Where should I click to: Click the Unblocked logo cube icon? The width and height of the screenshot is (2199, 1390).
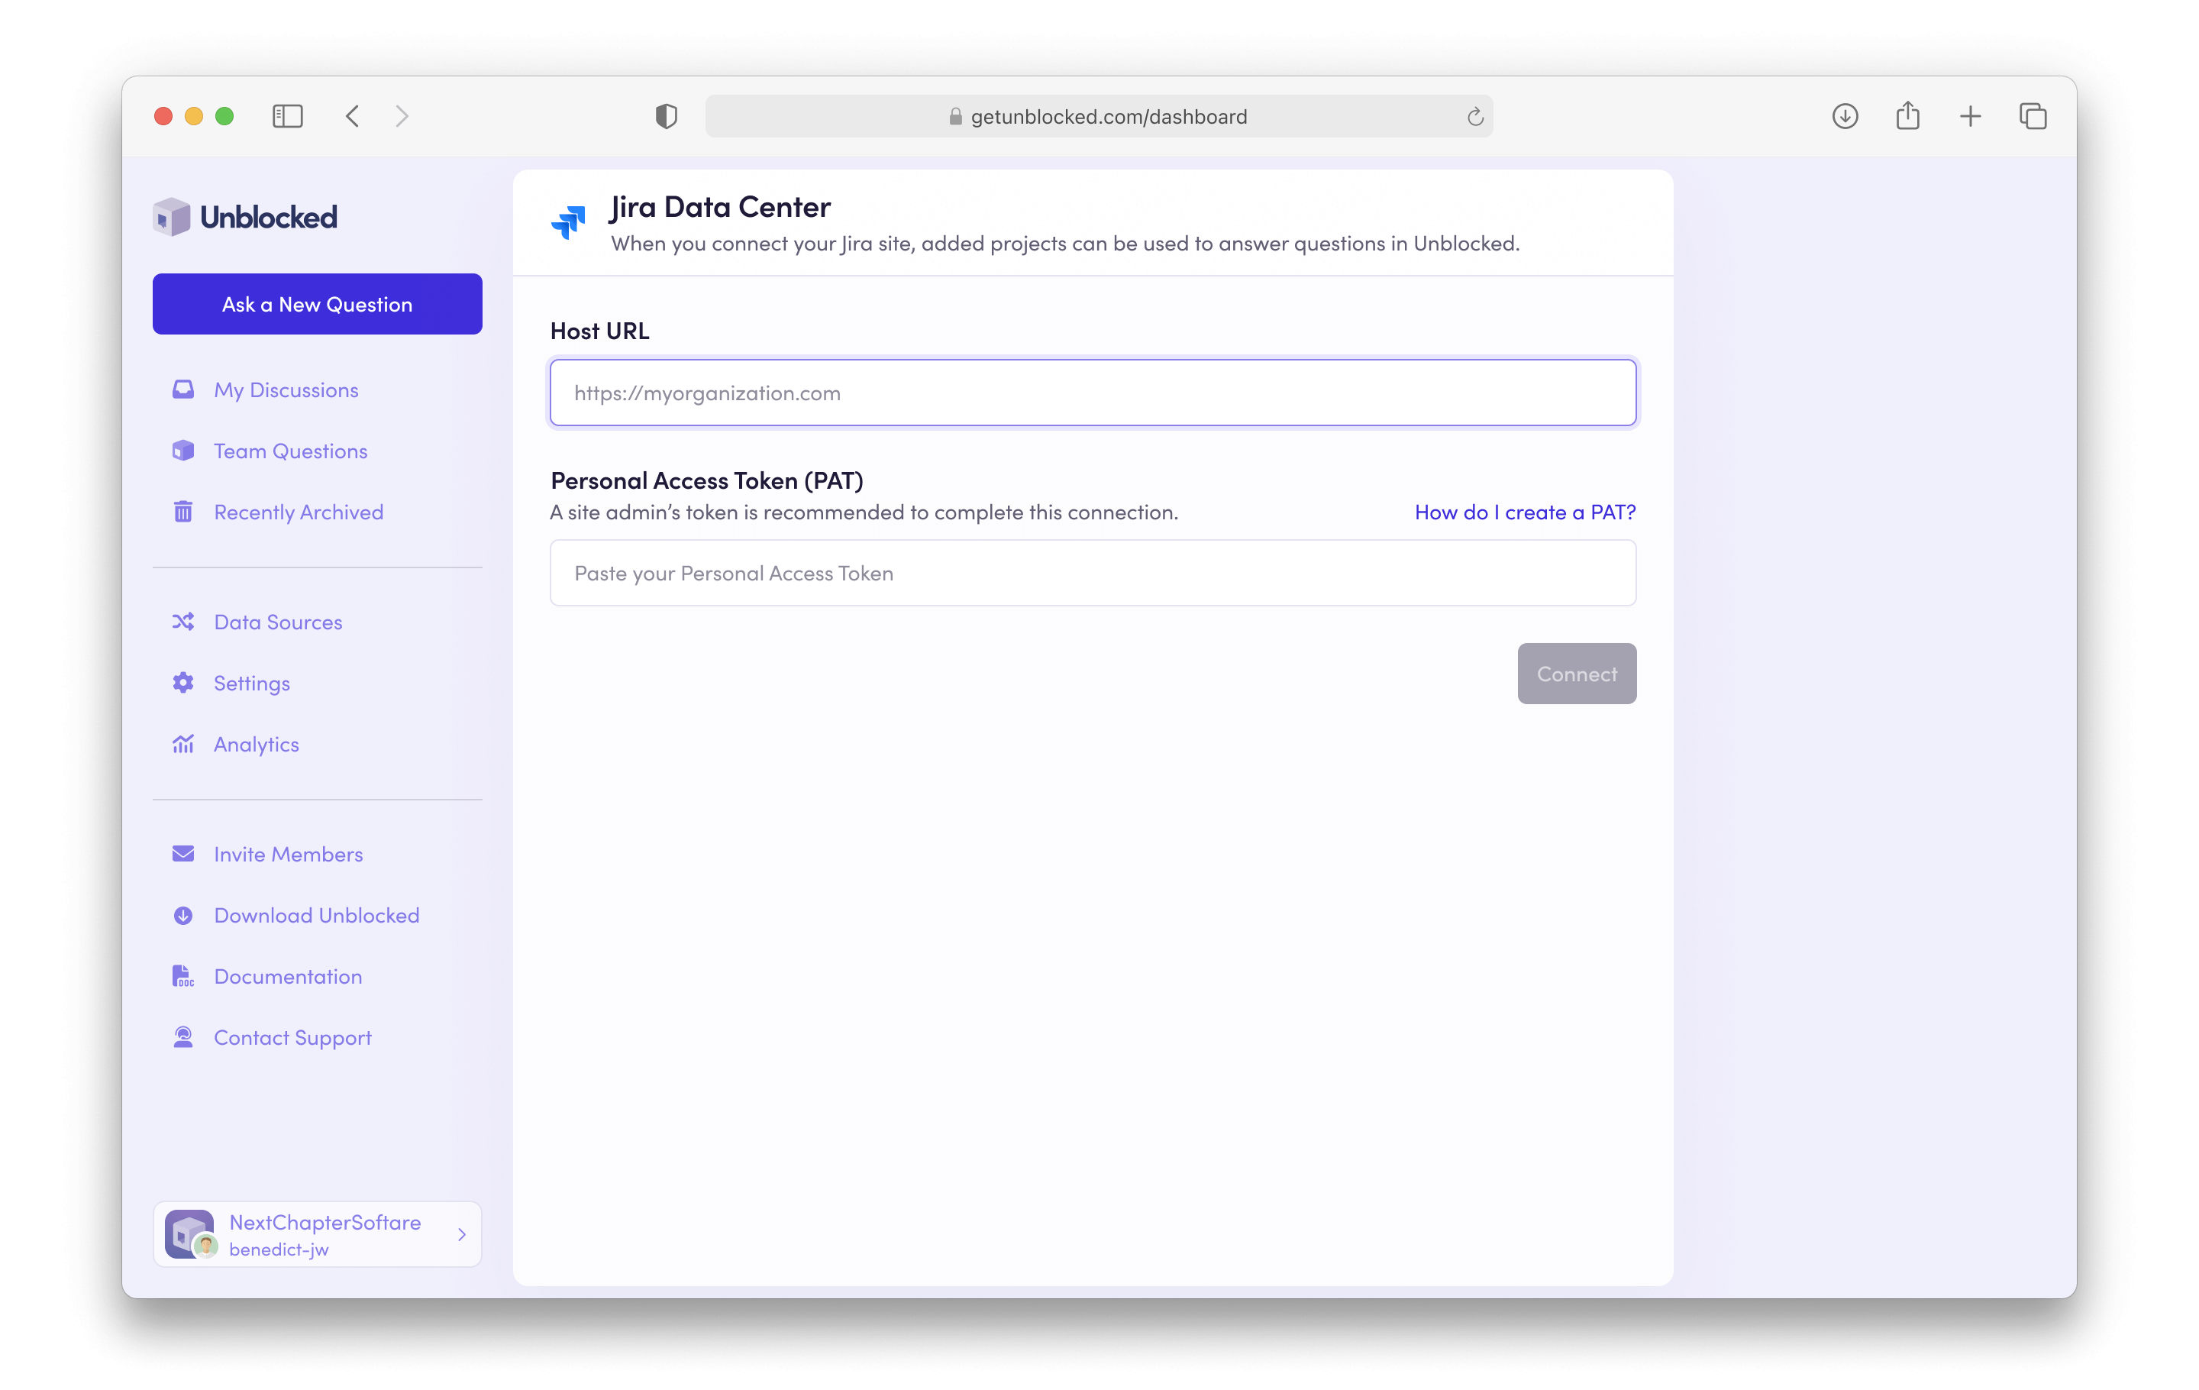[171, 218]
